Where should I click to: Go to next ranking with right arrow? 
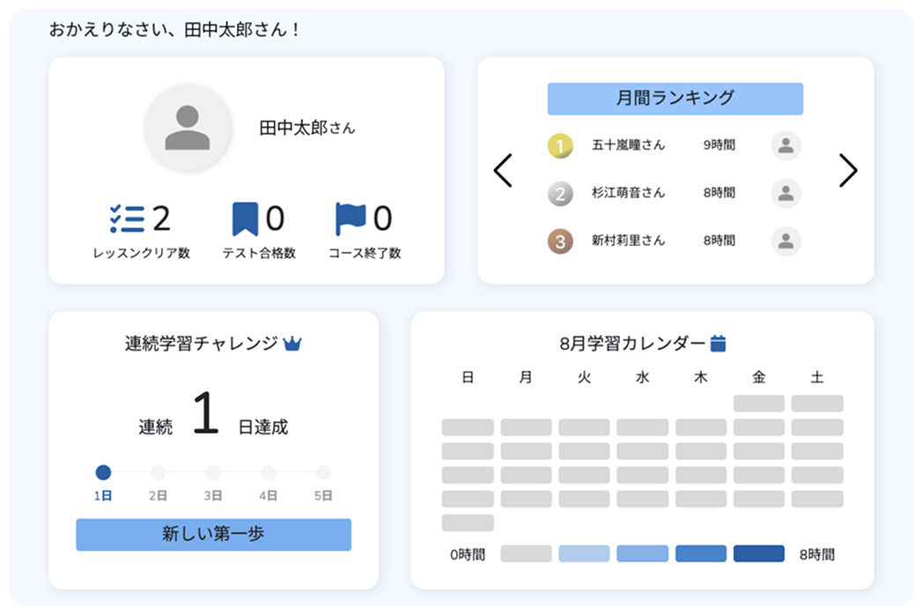coord(847,170)
